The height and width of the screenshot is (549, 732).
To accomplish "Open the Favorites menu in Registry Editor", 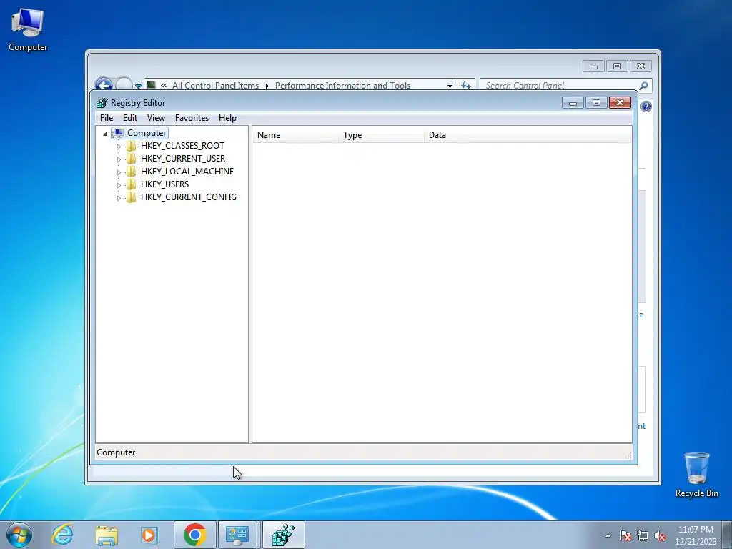I will tap(192, 118).
